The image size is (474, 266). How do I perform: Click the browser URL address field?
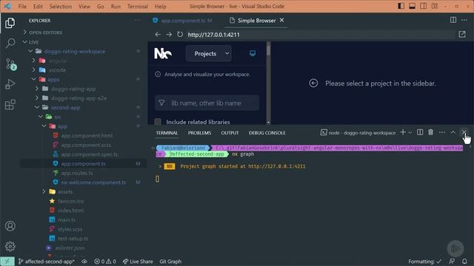pos(321,35)
